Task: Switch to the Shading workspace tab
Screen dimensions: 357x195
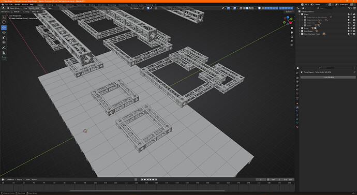Action: (92, 5)
